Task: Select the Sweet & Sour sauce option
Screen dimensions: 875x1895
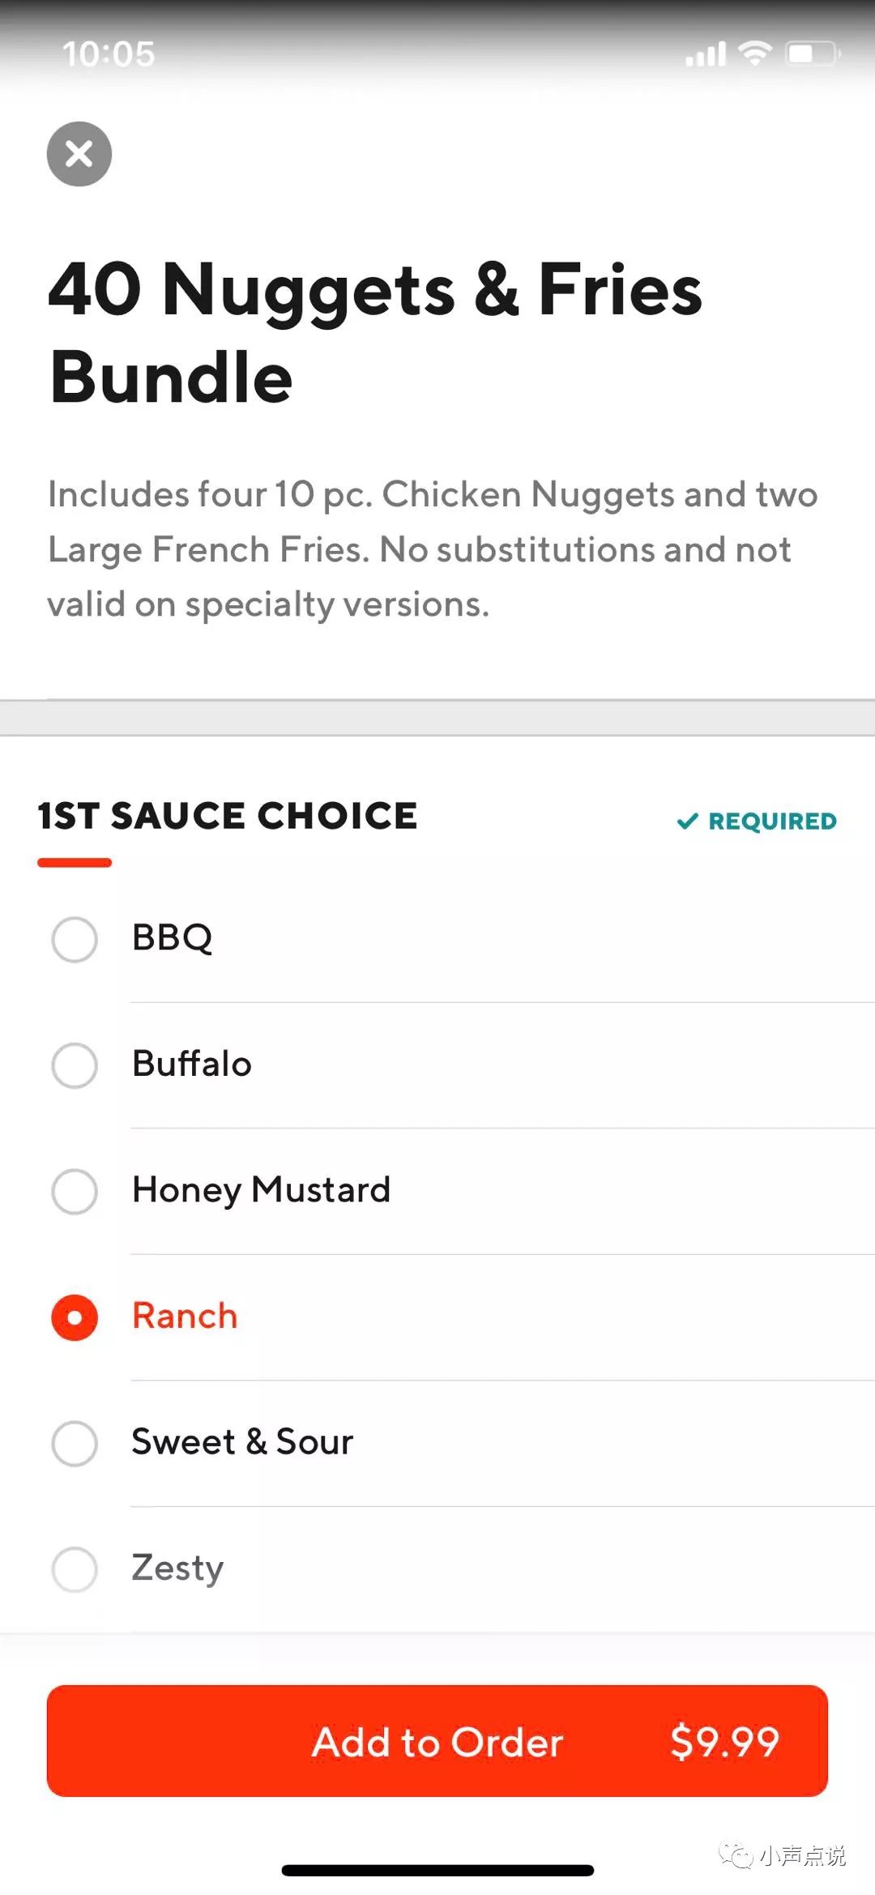Action: tap(75, 1443)
